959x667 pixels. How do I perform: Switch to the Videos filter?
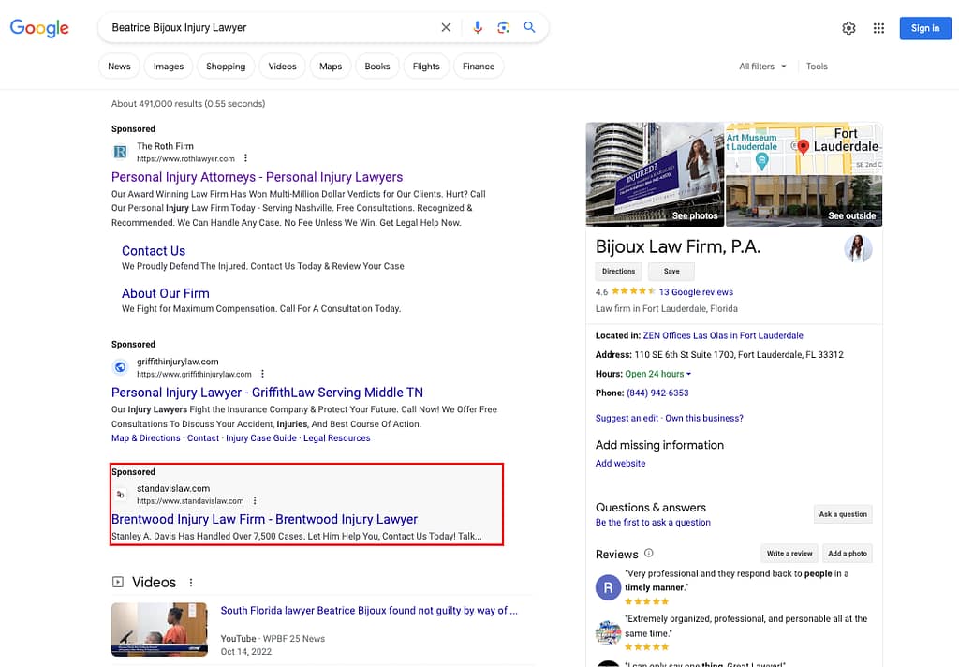point(282,67)
